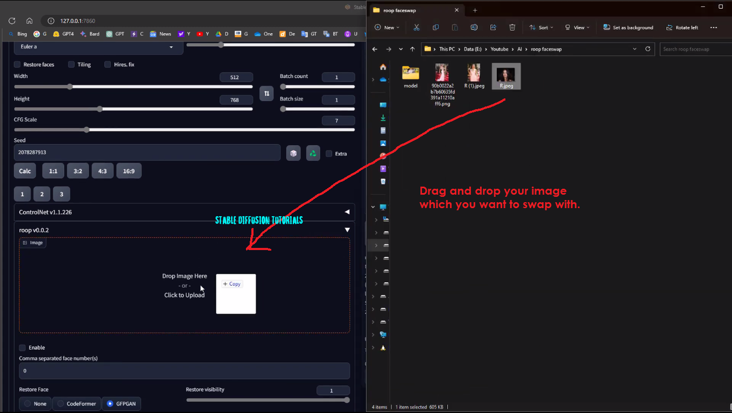
Task: Click the Cut icon in File Explorer
Action: click(416, 27)
